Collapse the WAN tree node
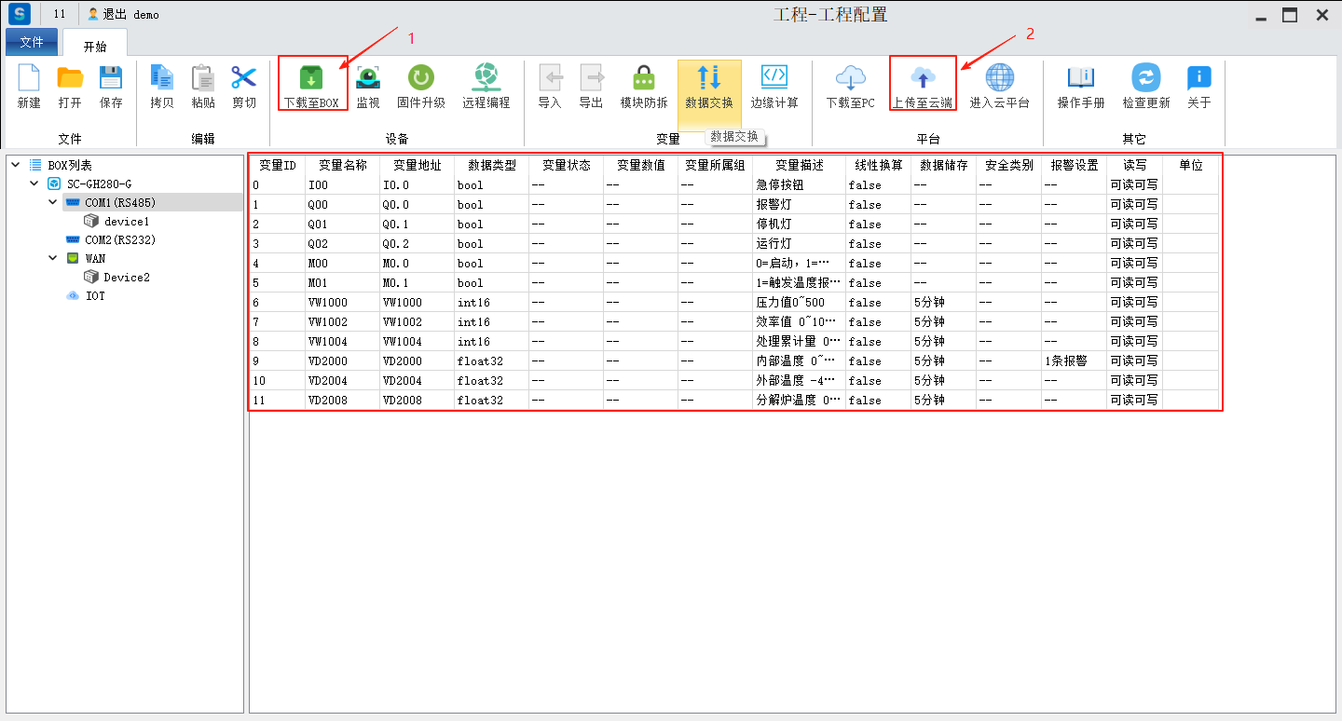The width and height of the screenshot is (1342, 721). click(x=53, y=258)
